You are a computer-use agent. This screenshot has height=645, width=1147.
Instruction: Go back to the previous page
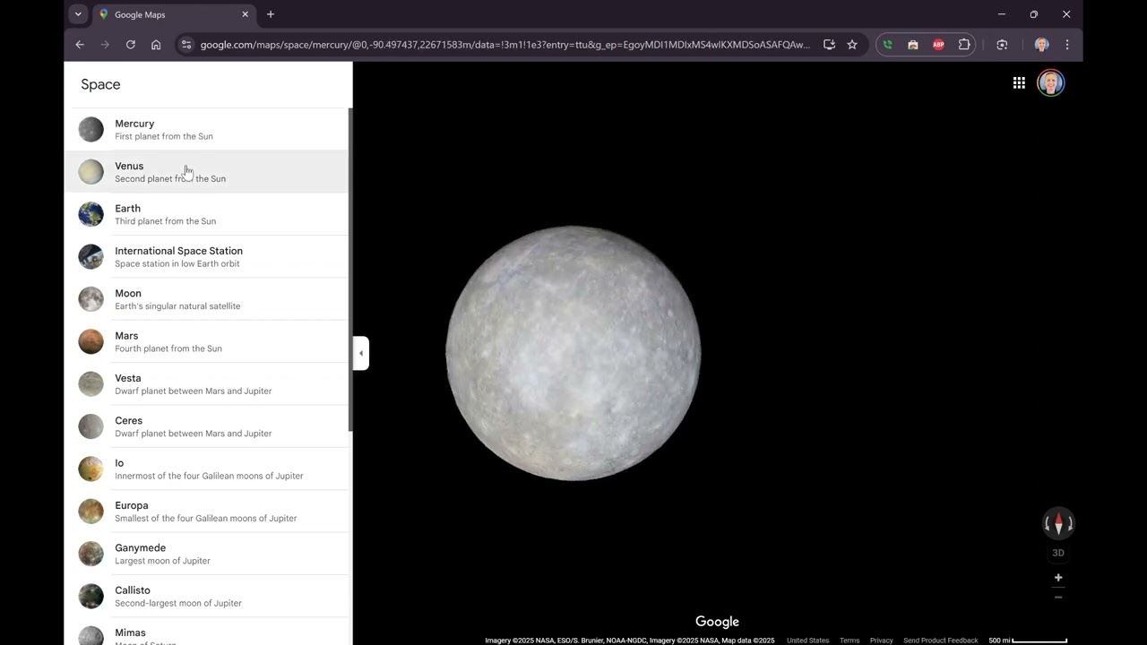coord(80,45)
